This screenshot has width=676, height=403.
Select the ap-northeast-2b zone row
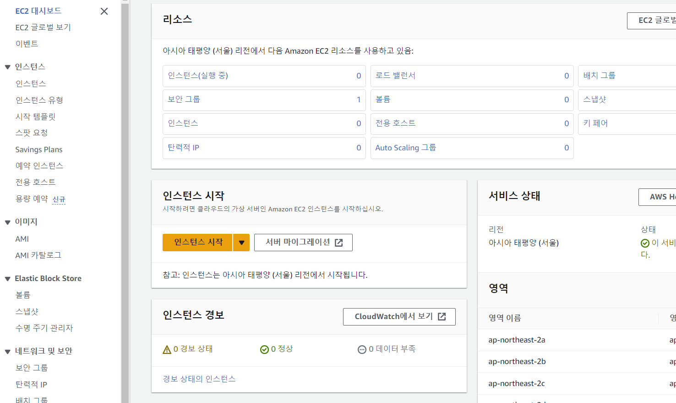click(577, 362)
